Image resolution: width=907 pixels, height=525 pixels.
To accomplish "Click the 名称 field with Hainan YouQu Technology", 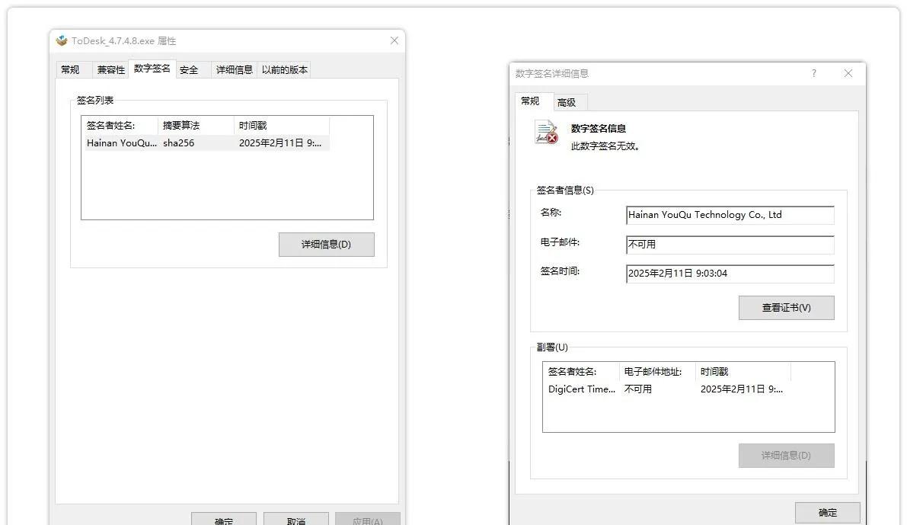I will (x=730, y=215).
